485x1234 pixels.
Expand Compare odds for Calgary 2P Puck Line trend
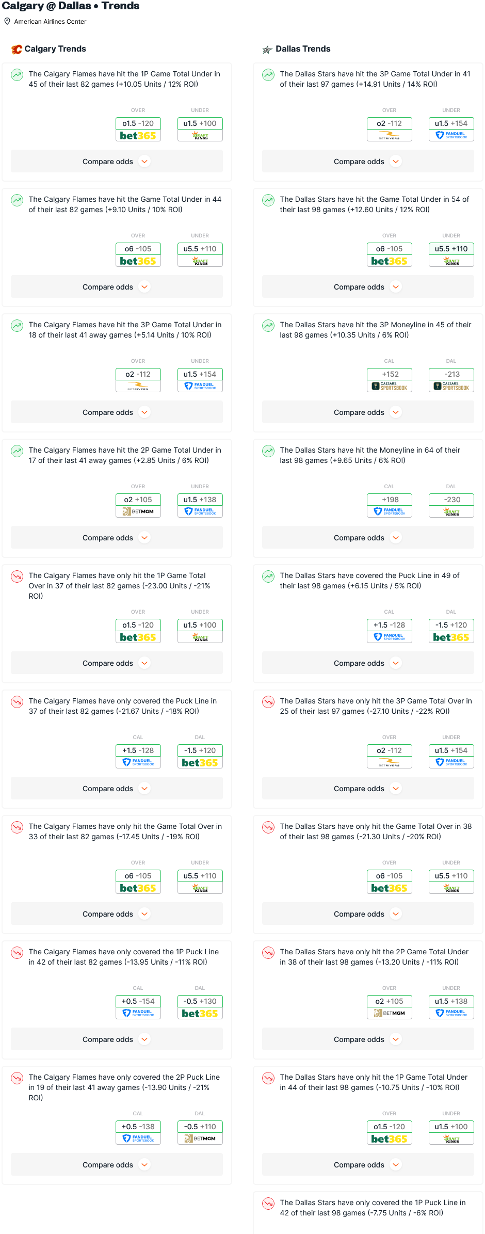coord(117,1165)
